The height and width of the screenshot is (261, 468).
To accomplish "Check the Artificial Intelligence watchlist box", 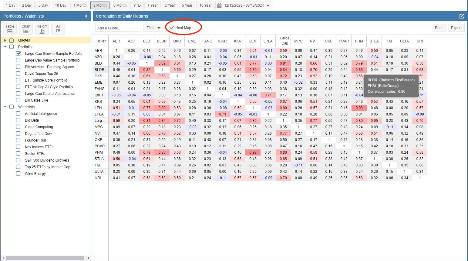I will click(x=18, y=113).
